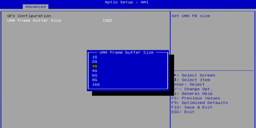Screen dimensions: 256x128
Task: Click the F10: Save & Exit hint
Action: pyautogui.click(x=192, y=107)
